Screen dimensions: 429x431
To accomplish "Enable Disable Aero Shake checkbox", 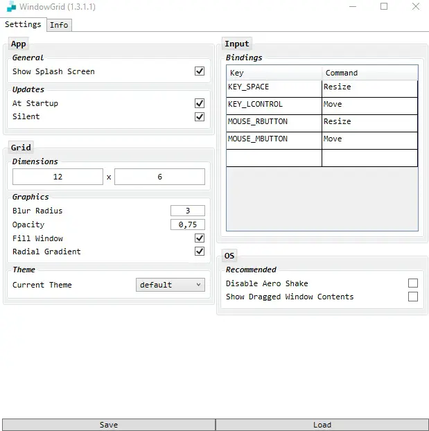I will [x=413, y=283].
